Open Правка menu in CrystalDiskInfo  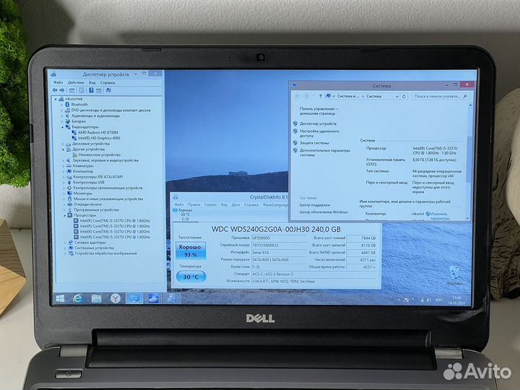pyautogui.click(x=194, y=204)
